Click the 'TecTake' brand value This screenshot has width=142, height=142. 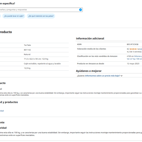[27, 45]
